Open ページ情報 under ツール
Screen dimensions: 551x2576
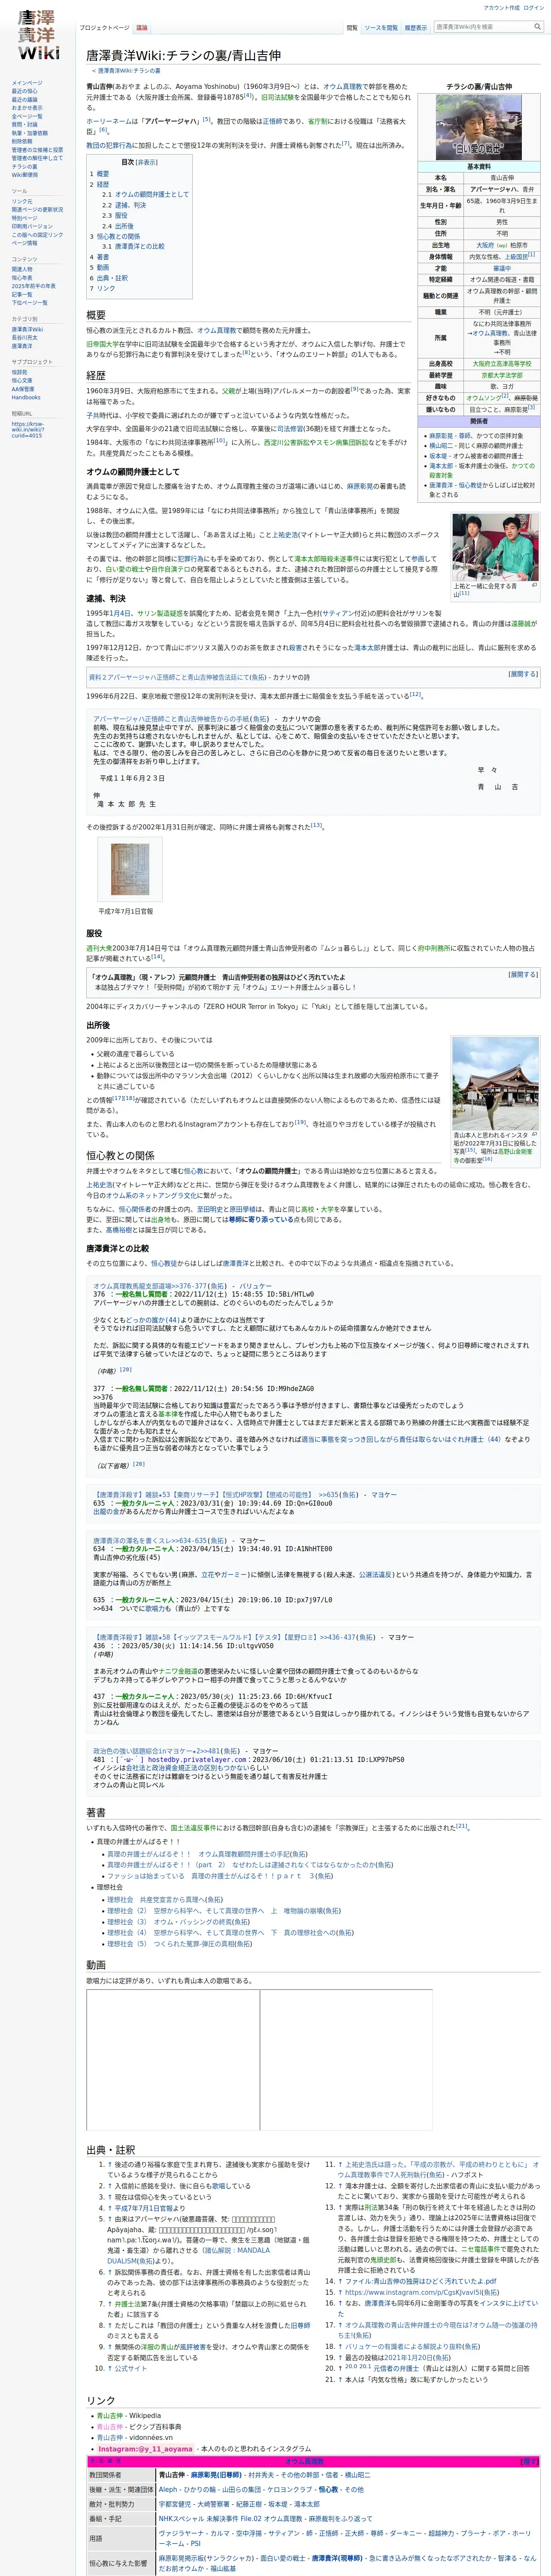click(25, 243)
